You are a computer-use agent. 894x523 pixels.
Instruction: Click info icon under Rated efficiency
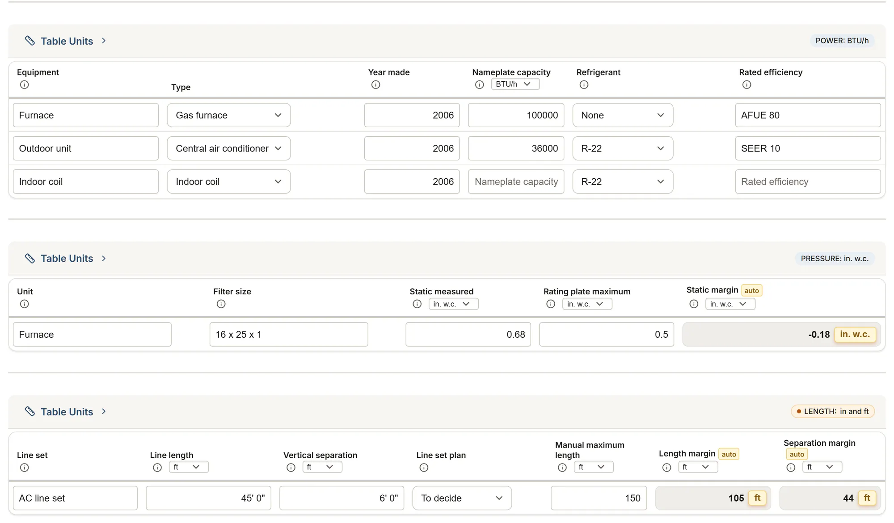coord(747,84)
